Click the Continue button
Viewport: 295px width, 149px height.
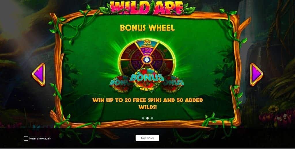coord(147,138)
